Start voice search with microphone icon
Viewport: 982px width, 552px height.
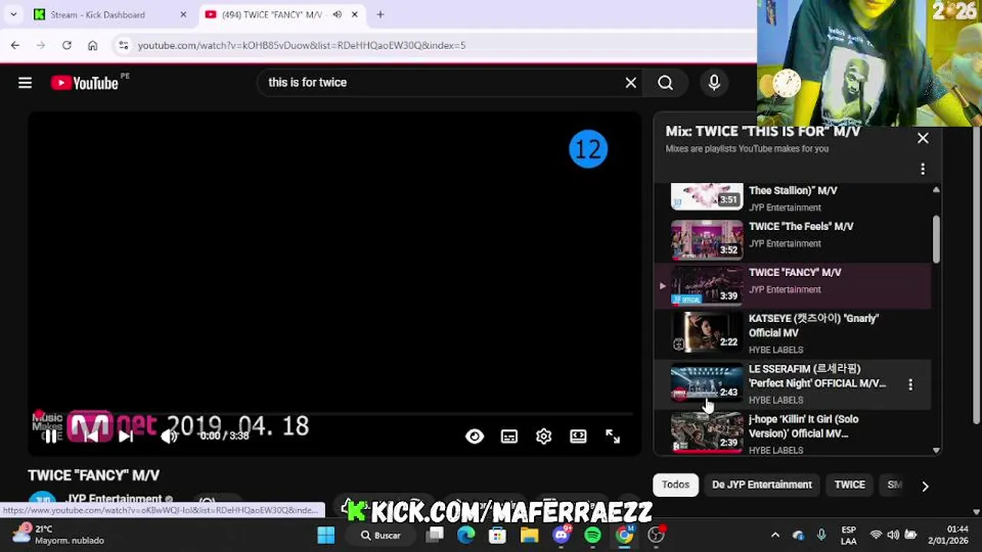pos(714,83)
